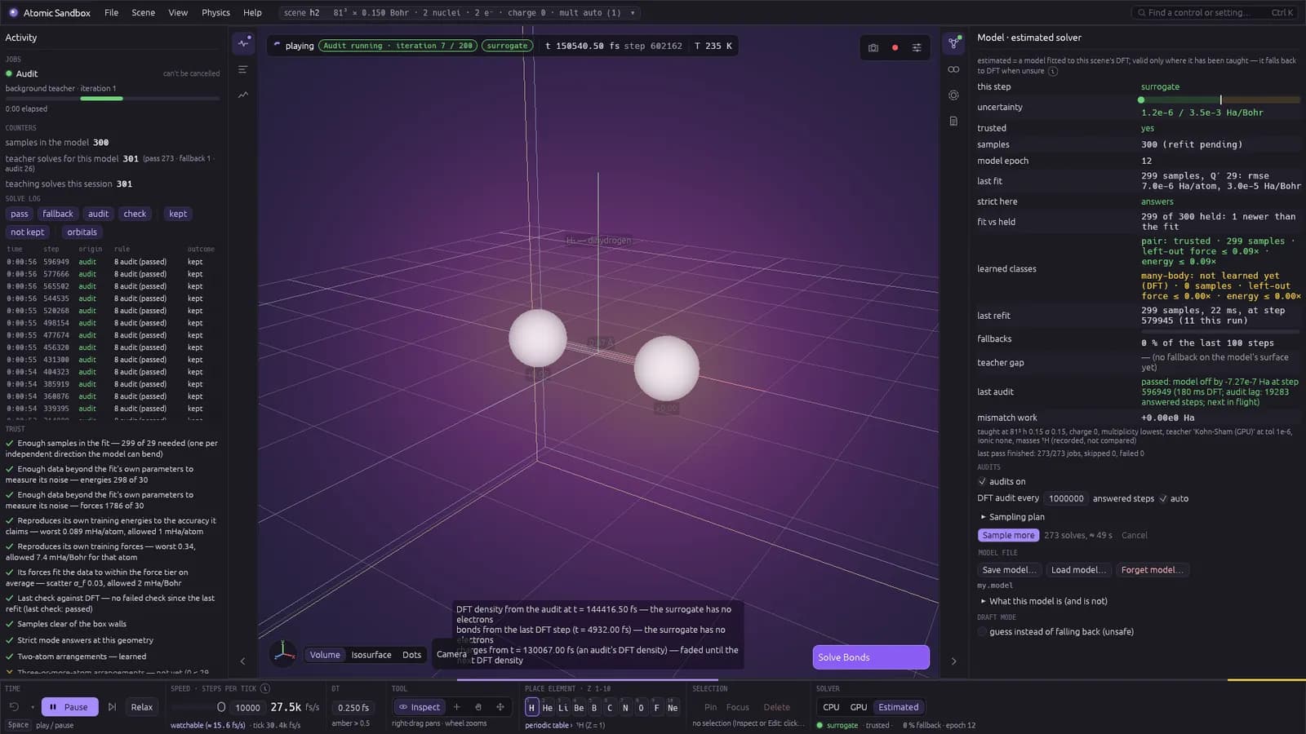Image resolution: width=1306 pixels, height=734 pixels.
Task: Click Forget model button
Action: (x=1152, y=570)
